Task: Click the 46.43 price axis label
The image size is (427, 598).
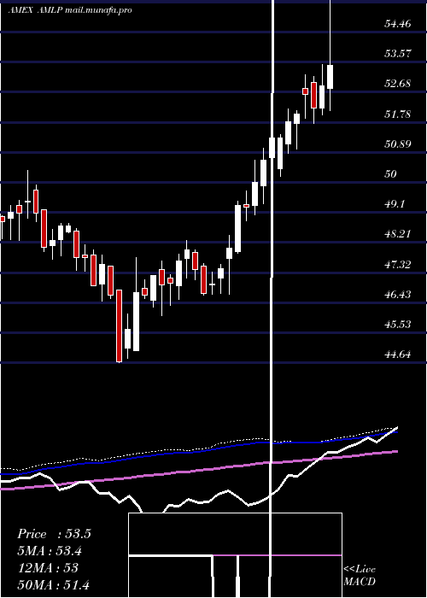Action: 398,295
